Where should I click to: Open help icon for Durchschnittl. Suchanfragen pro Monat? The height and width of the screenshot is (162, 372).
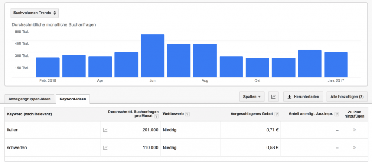[156, 116]
